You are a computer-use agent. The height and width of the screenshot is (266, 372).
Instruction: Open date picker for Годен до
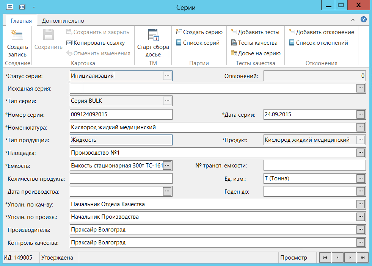point(361,191)
